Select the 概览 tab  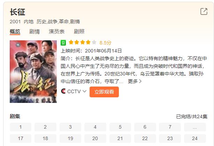pos(15,32)
